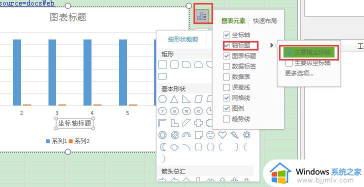Image resolution: width=364 pixels, height=187 pixels.
Task: Open the 按形状裁剪 tab
Action: coord(183,39)
